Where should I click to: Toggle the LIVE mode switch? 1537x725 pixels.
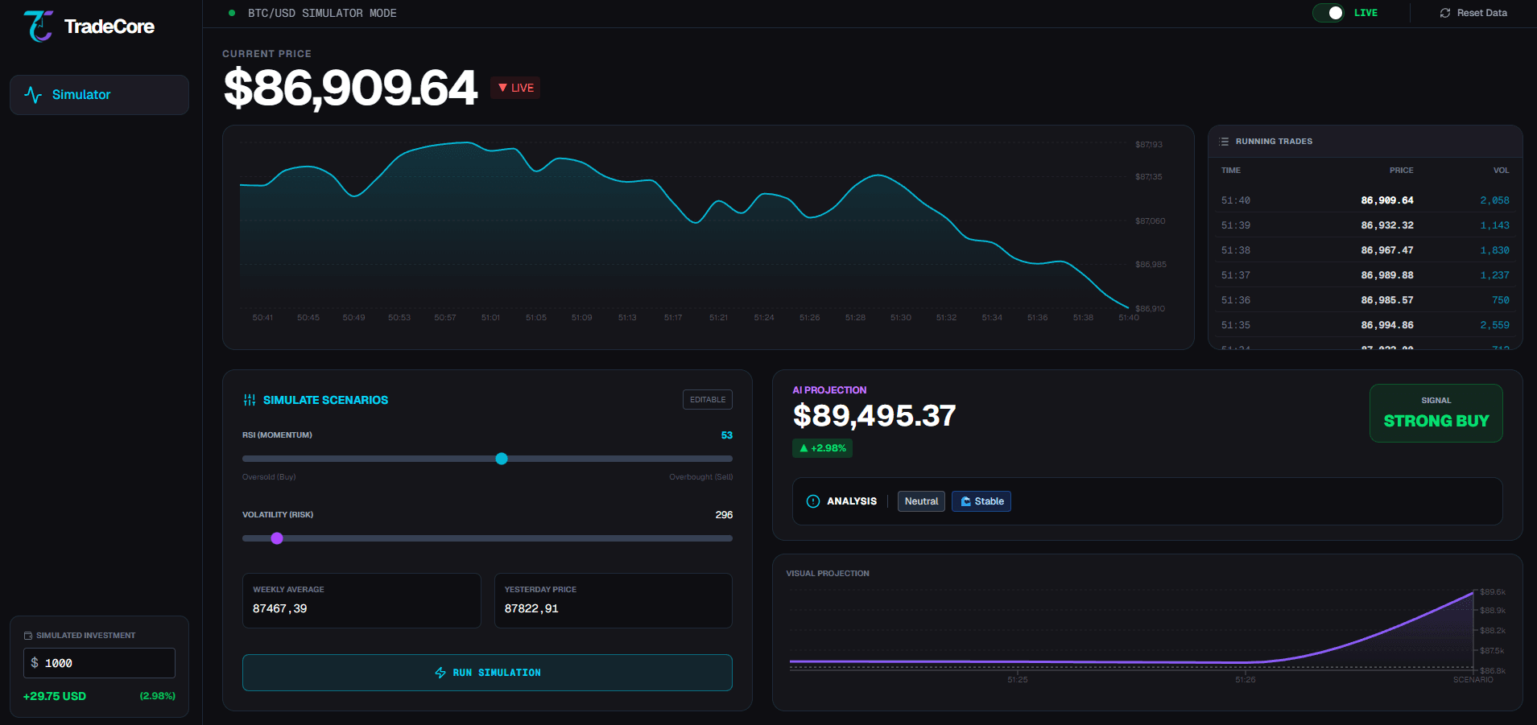(1328, 13)
